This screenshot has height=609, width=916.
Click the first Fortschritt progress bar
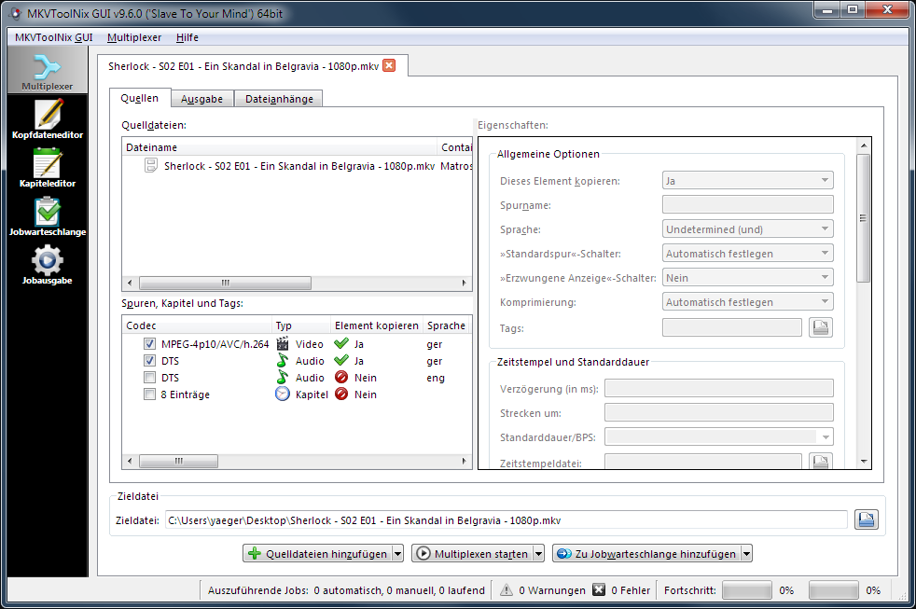[x=747, y=590]
